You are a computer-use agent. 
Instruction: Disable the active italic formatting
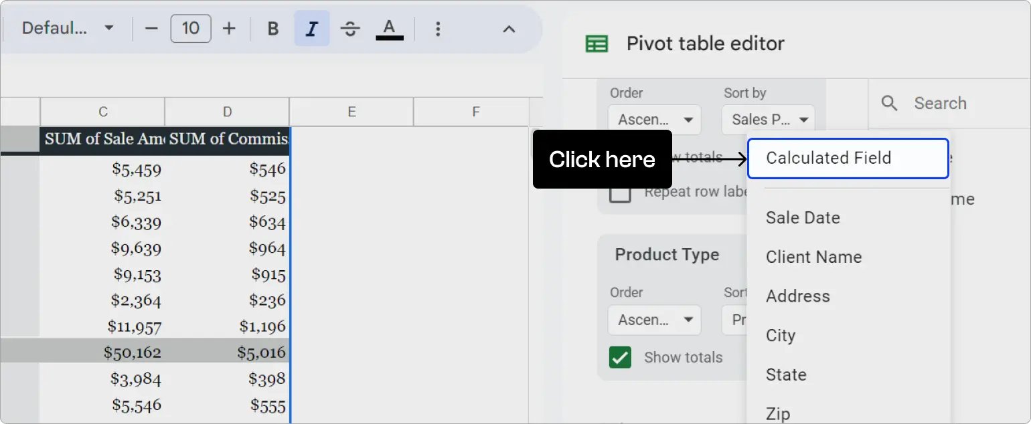[x=311, y=28]
